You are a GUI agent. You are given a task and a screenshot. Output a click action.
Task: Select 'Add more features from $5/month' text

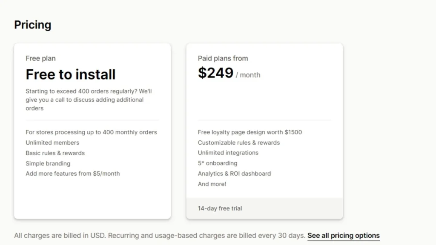click(x=72, y=174)
